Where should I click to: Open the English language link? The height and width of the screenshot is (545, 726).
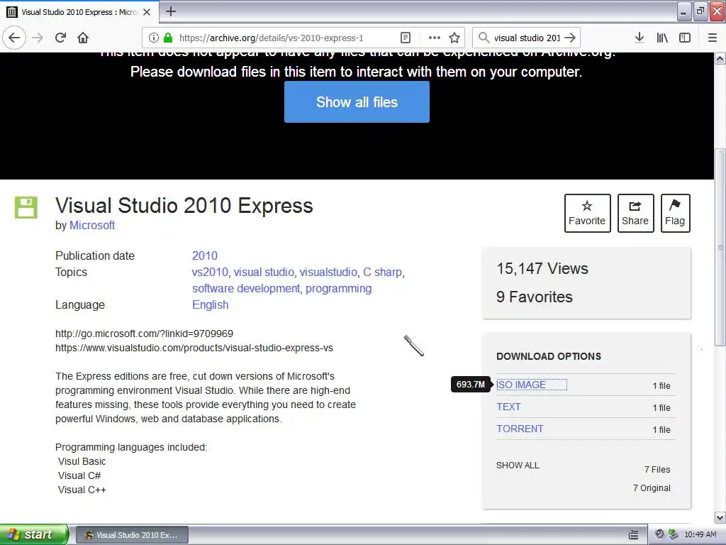tap(210, 305)
